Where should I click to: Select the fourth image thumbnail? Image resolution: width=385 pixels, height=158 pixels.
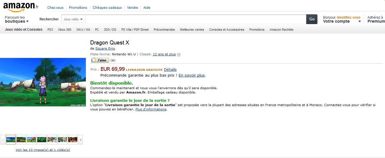pos(42,140)
